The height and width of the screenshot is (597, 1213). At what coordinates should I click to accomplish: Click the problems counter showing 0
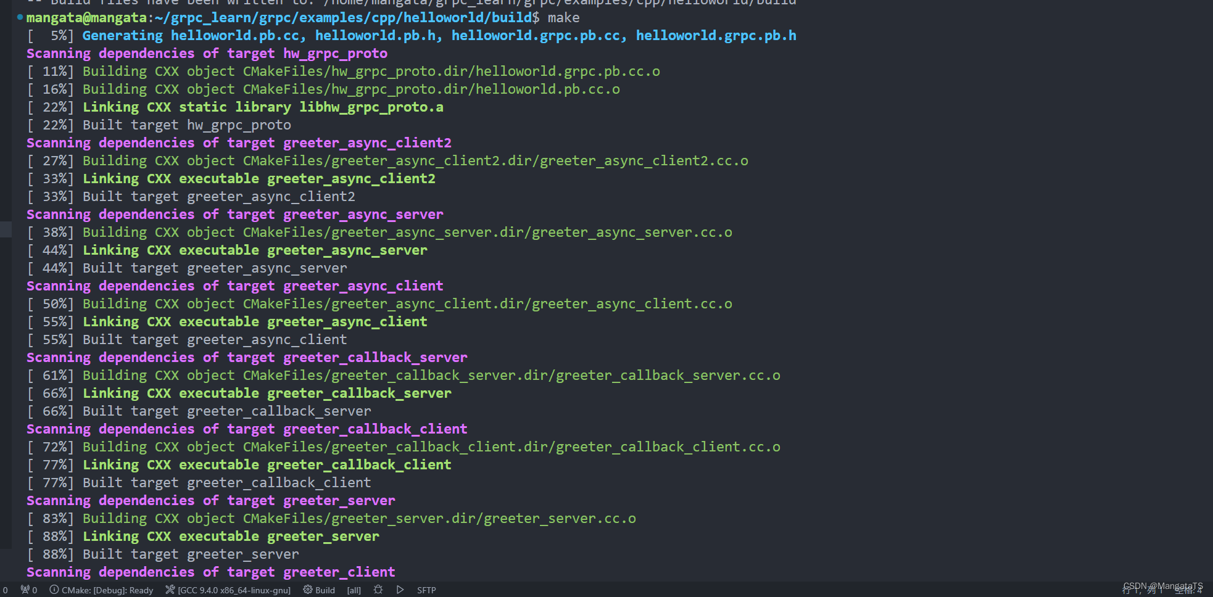pos(6,590)
